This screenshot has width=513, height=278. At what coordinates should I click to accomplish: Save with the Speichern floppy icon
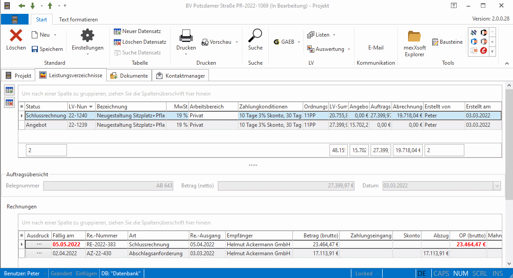click(x=35, y=49)
